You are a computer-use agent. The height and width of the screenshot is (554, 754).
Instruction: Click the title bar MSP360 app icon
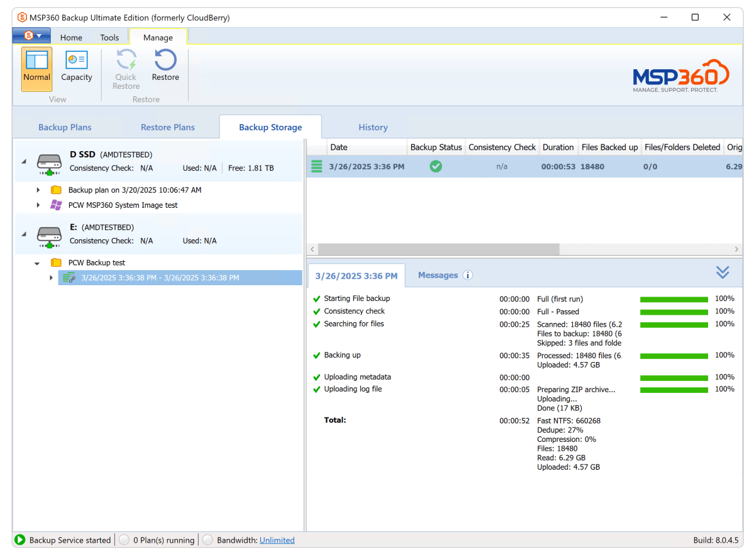[x=22, y=18]
